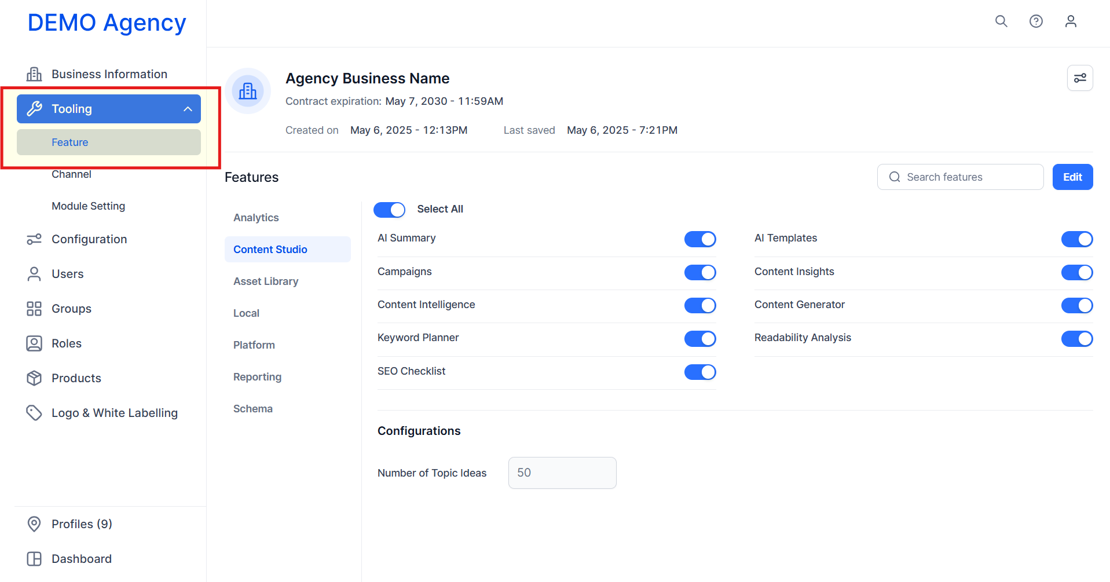Turn off the AI Templates toggle
1110x582 pixels.
(1077, 239)
